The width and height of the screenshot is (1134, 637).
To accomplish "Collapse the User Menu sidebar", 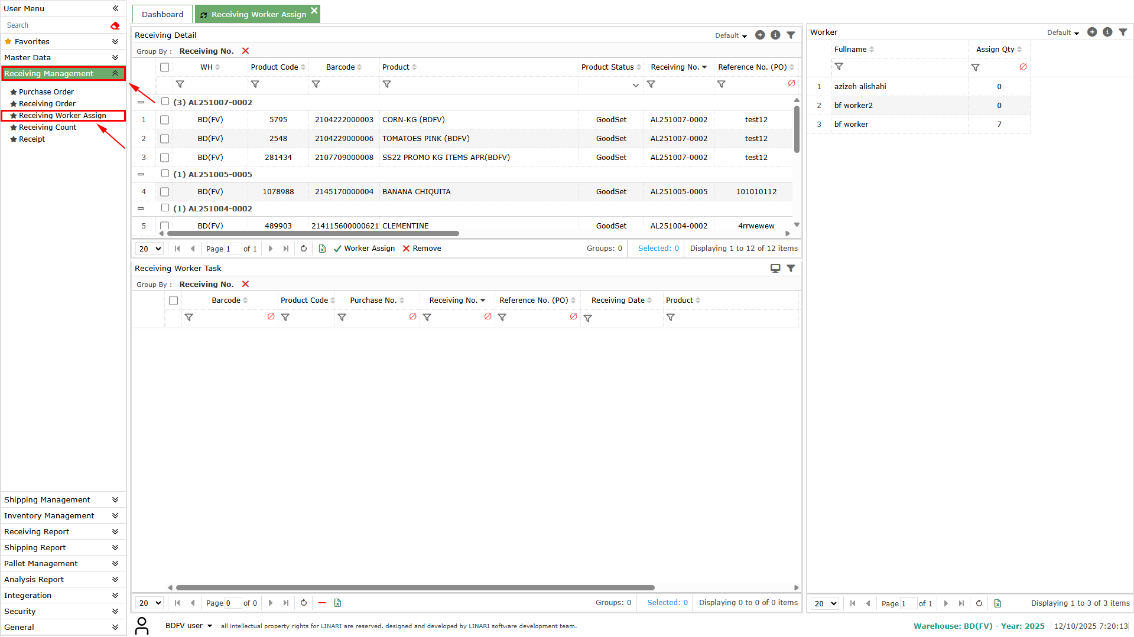I will click(x=116, y=8).
